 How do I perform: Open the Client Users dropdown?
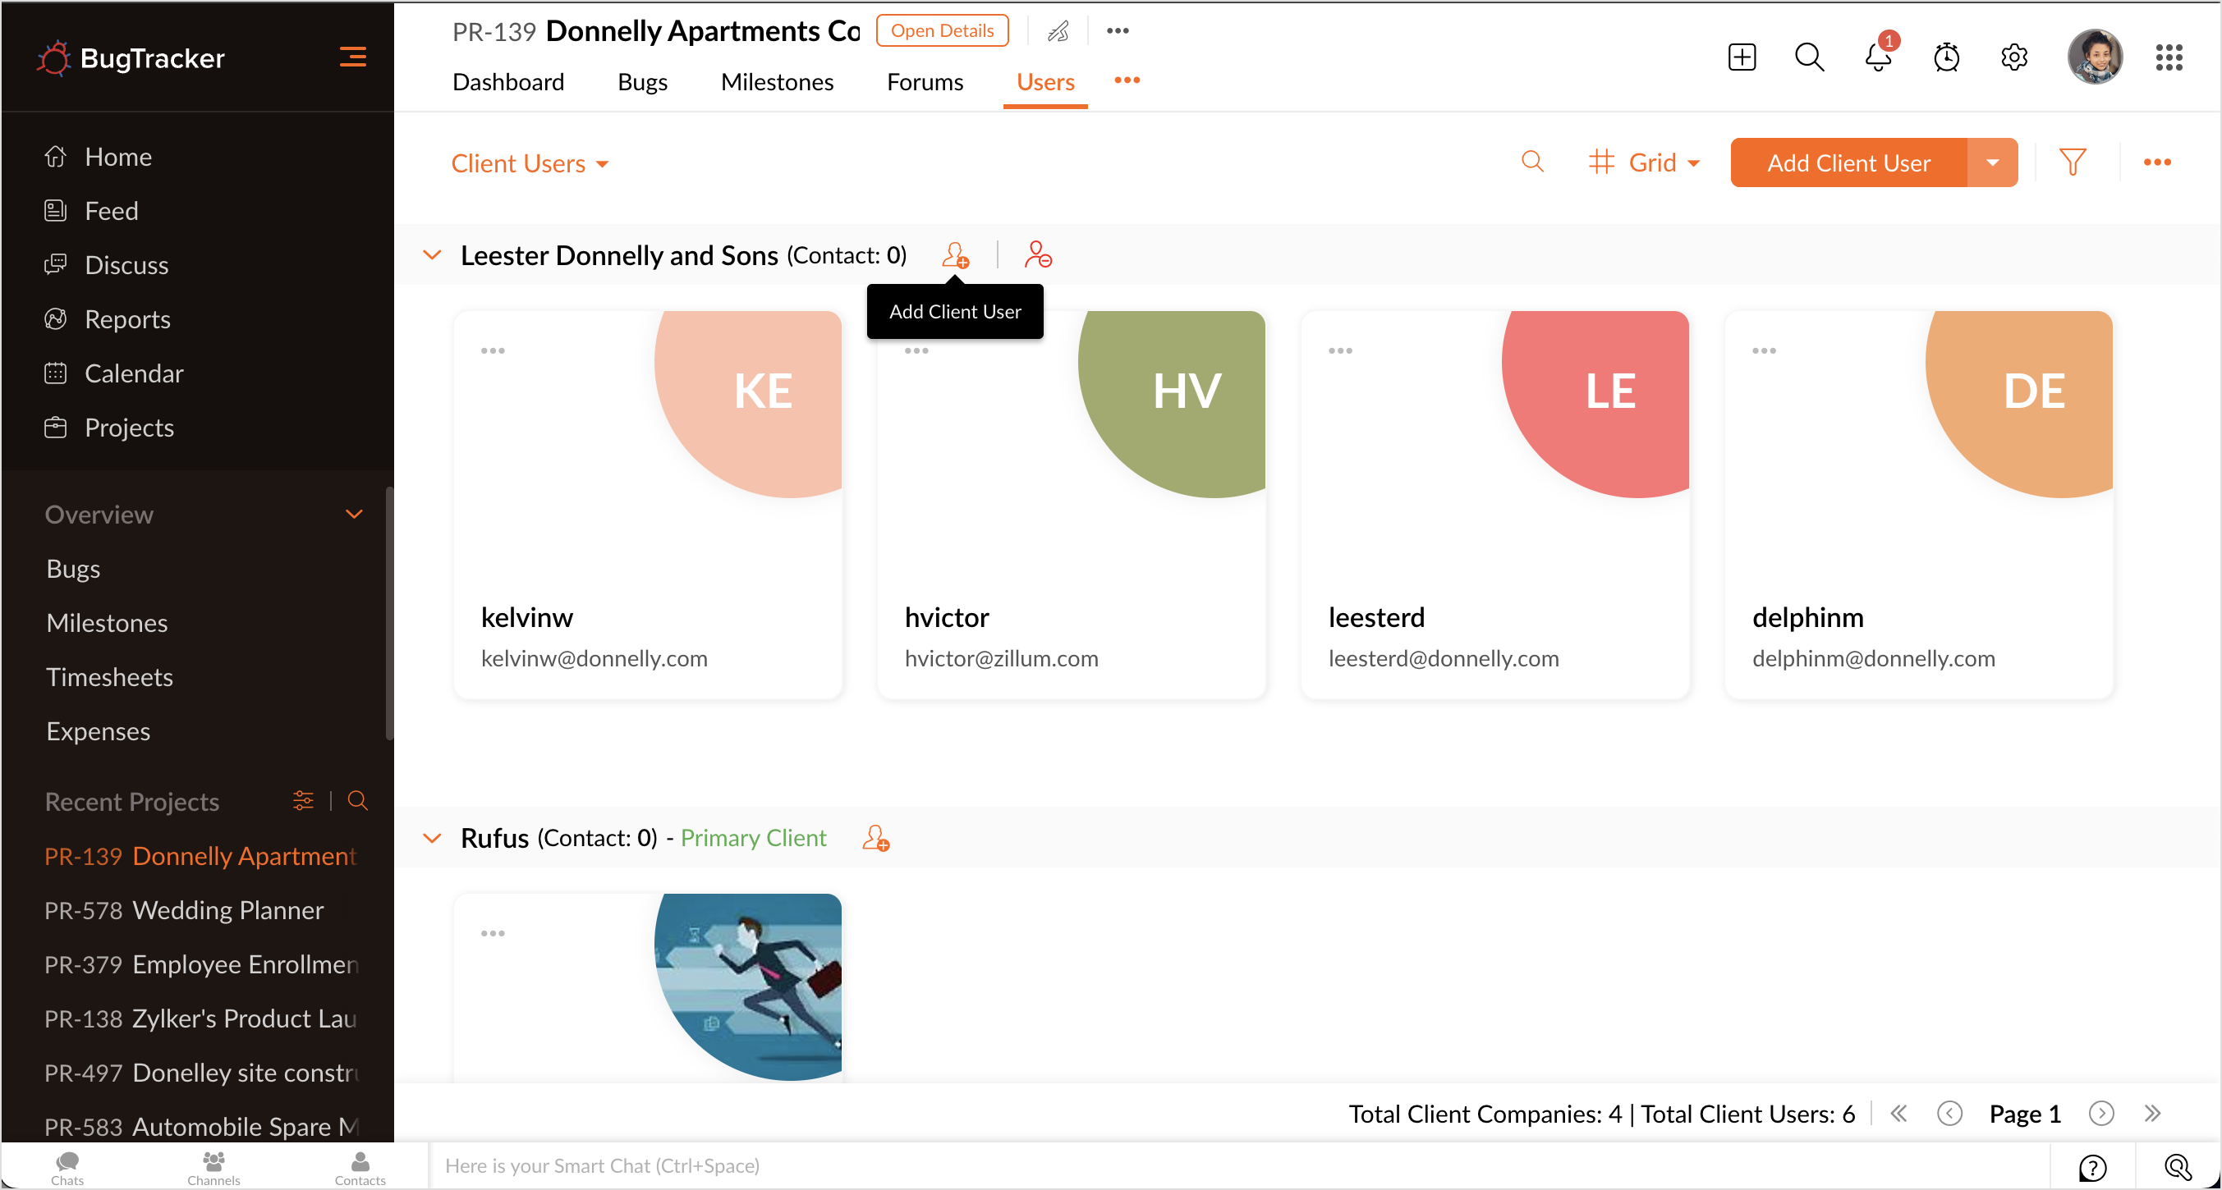click(x=530, y=163)
